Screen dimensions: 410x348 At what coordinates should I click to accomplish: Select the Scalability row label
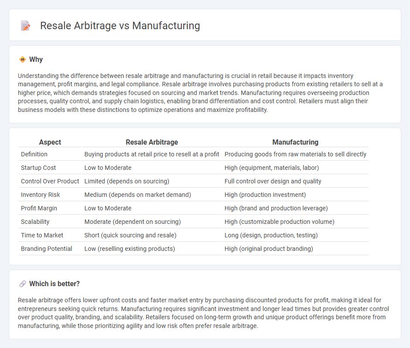[x=35, y=222]
